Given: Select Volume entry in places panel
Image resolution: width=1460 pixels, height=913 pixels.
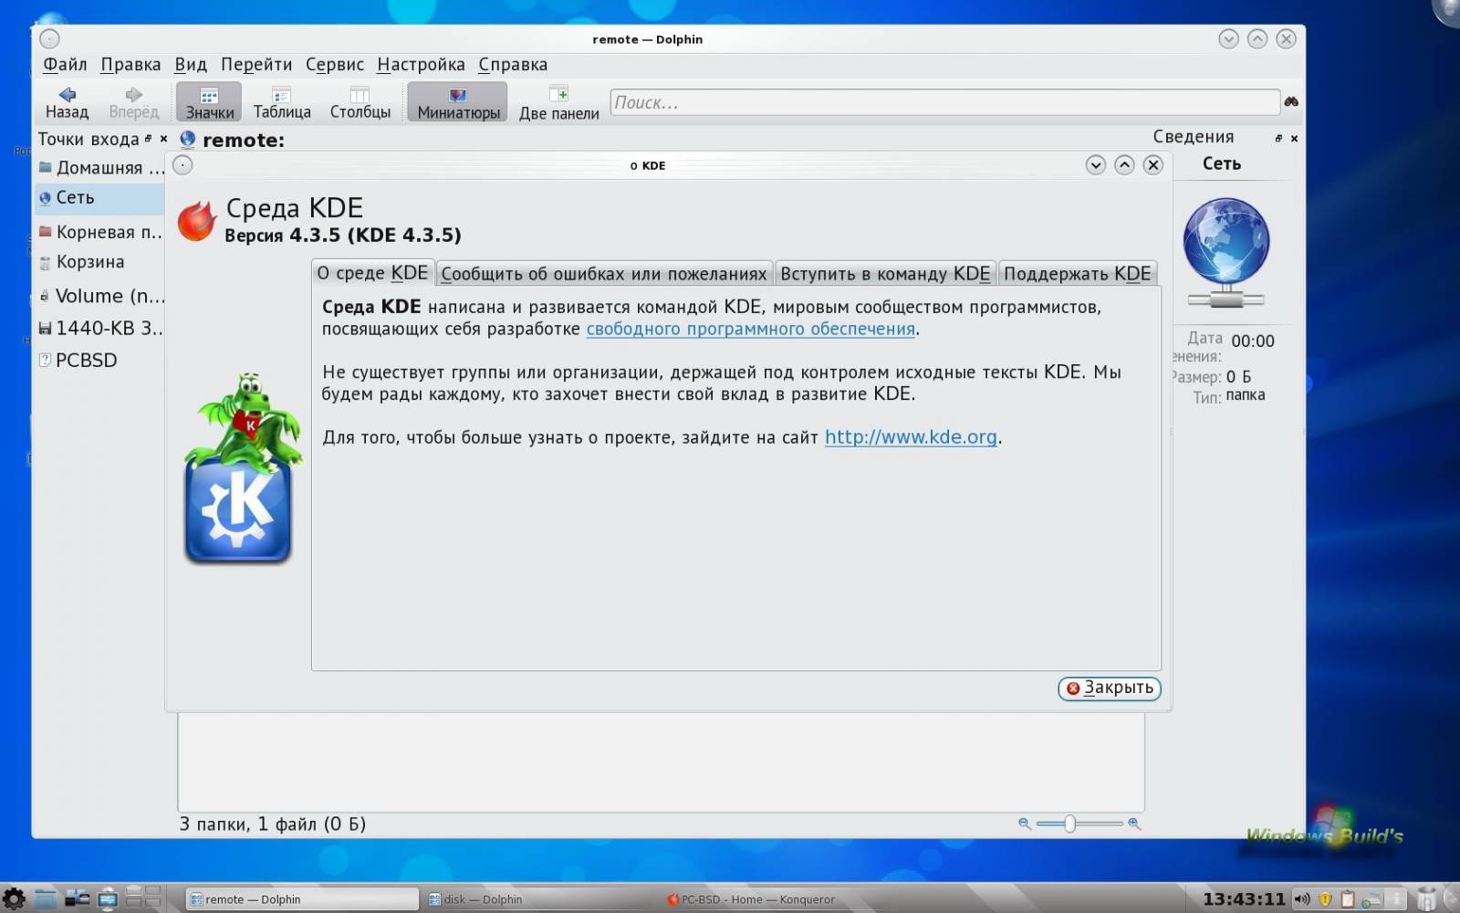Looking at the screenshot, I should (x=100, y=296).
